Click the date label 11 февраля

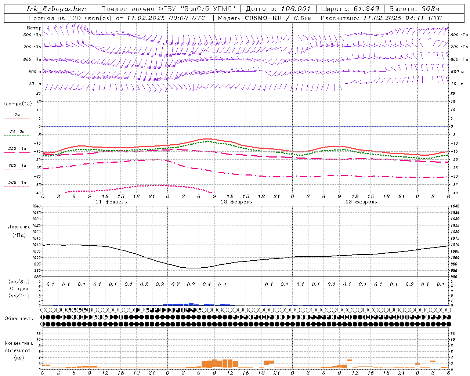point(112,202)
